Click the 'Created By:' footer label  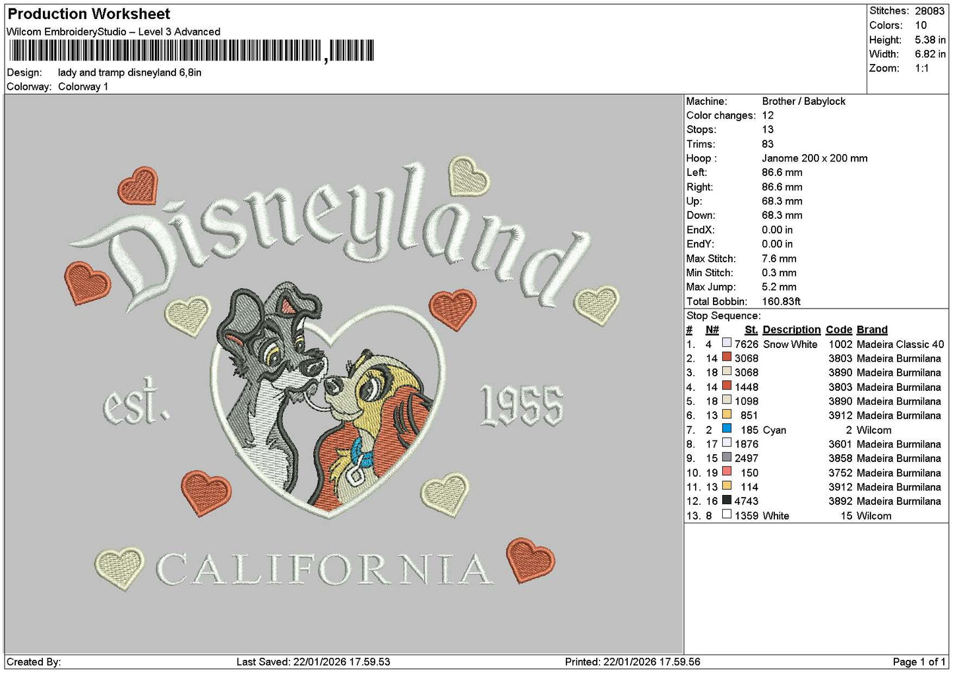[x=34, y=662]
